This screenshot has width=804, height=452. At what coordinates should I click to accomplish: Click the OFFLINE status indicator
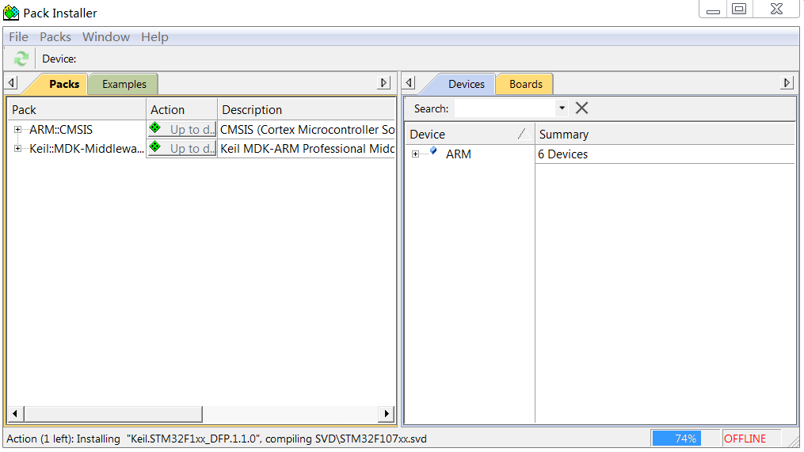(x=745, y=439)
